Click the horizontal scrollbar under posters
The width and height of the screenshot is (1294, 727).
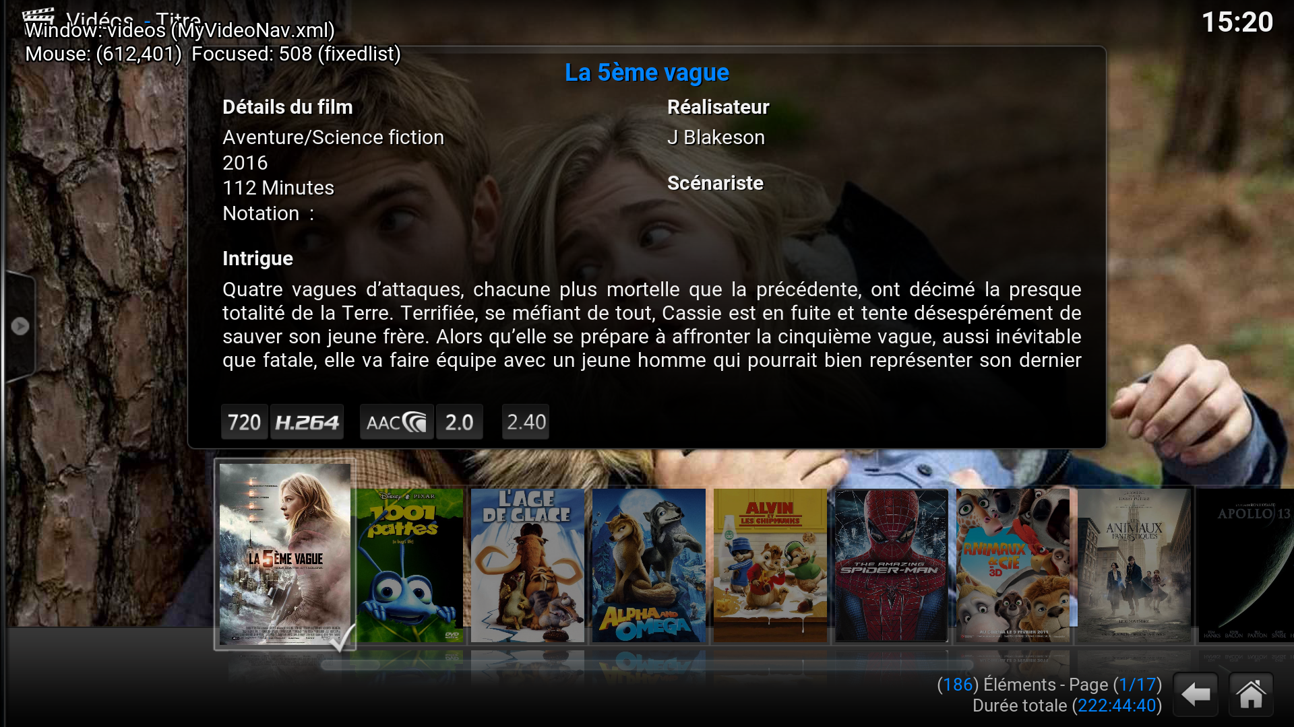click(647, 665)
